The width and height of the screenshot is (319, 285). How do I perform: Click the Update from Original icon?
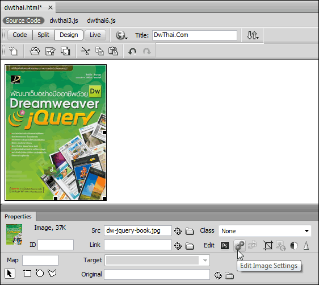[x=252, y=245]
